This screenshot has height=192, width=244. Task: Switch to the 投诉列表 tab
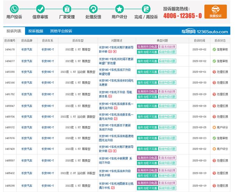click(x=14, y=31)
